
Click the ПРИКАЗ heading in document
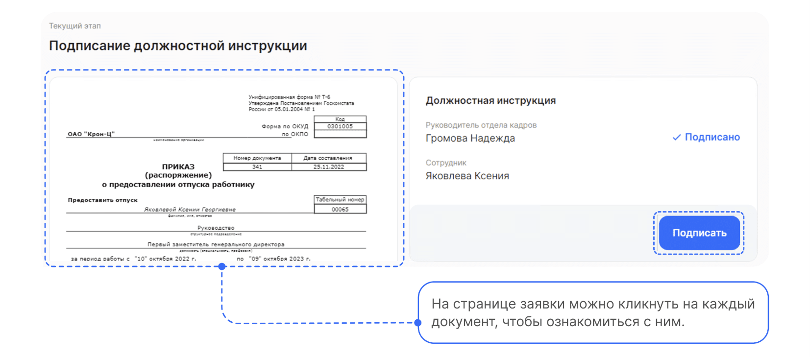coord(178,167)
